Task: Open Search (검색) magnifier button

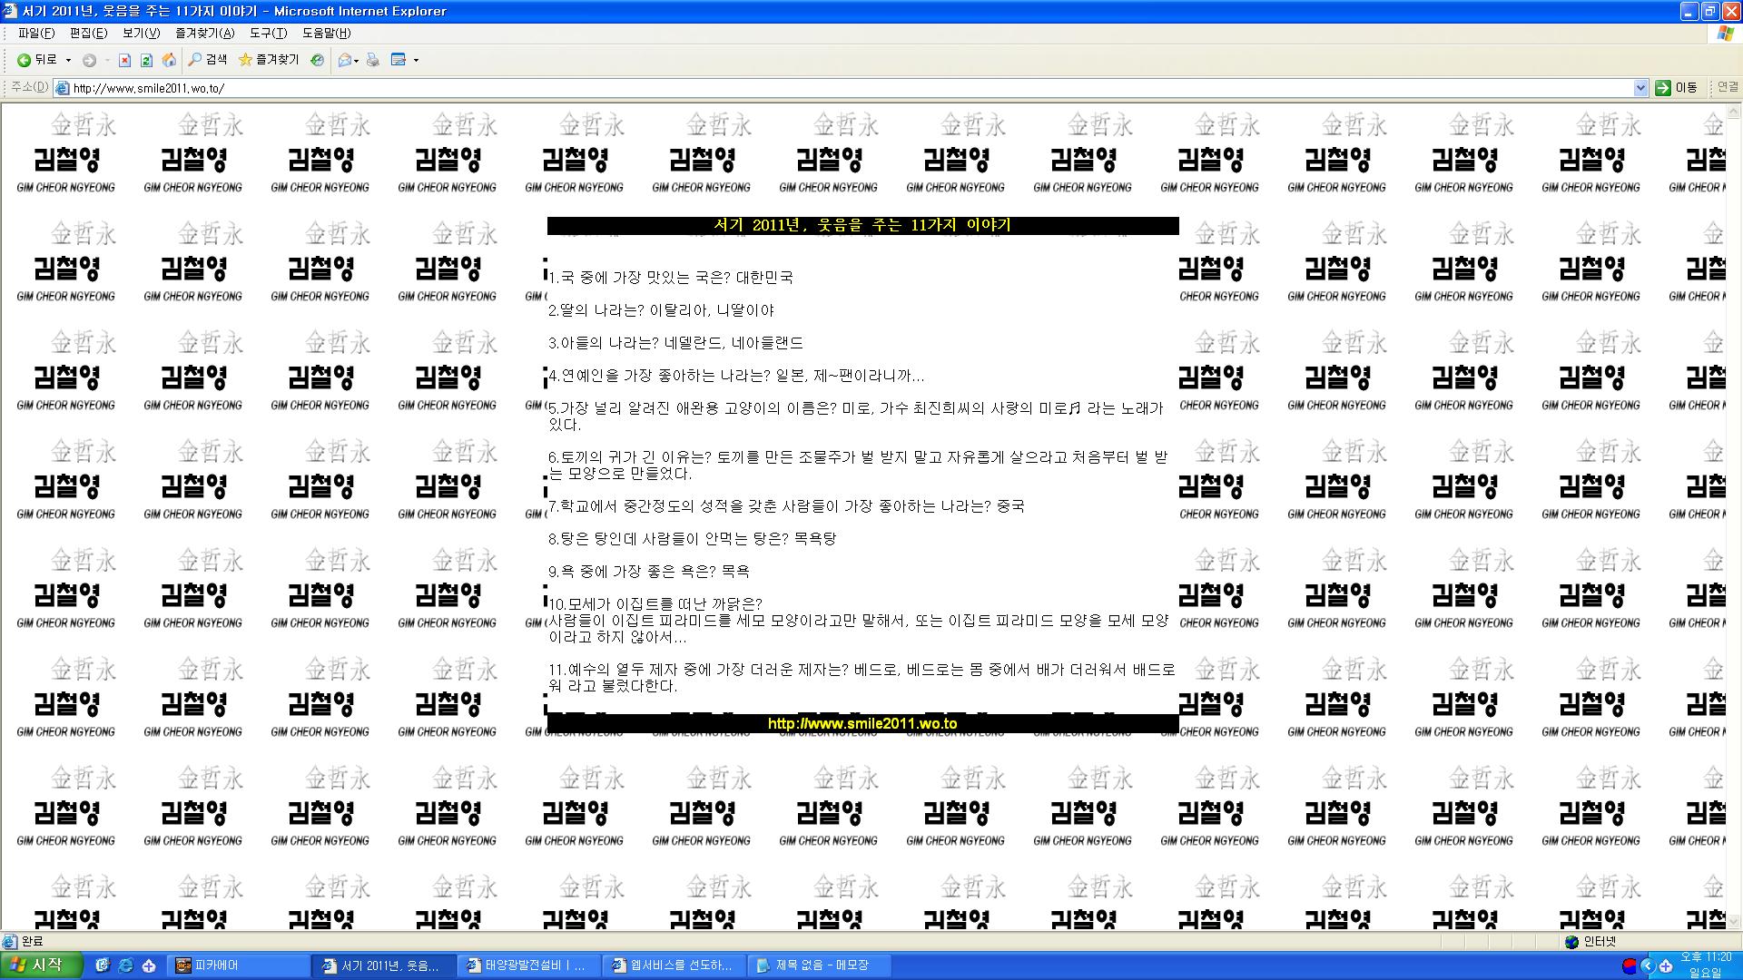Action: point(208,60)
